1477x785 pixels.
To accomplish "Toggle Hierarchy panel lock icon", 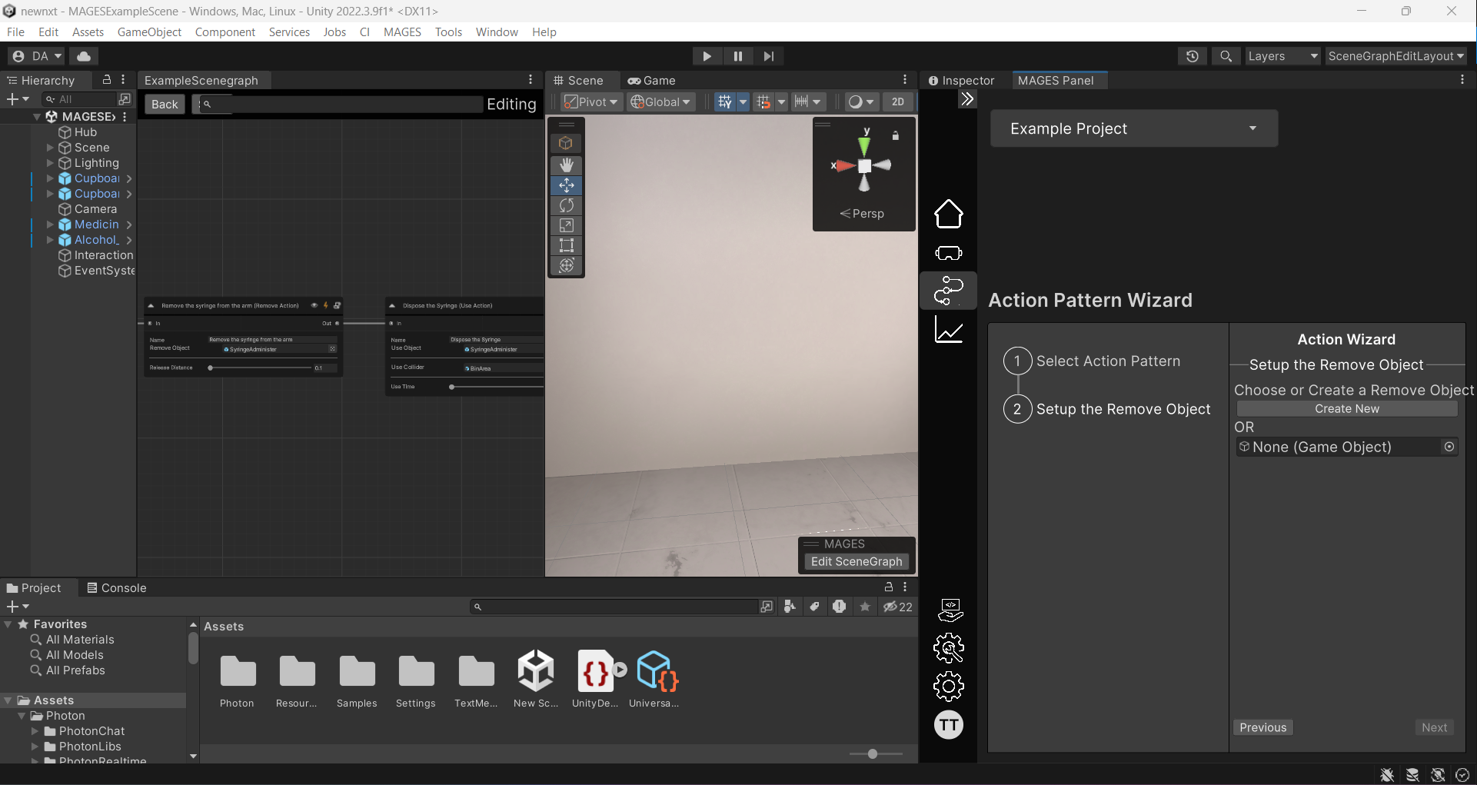I will click(x=107, y=80).
